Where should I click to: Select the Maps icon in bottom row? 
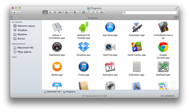[163, 86]
